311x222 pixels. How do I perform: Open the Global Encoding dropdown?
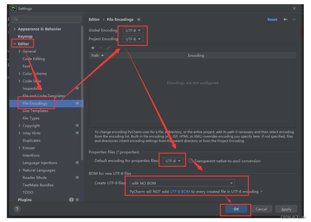[133, 30]
